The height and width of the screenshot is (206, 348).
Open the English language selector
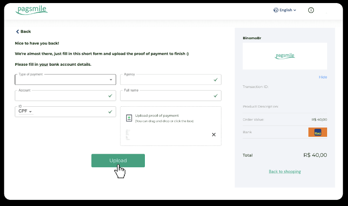click(x=285, y=10)
